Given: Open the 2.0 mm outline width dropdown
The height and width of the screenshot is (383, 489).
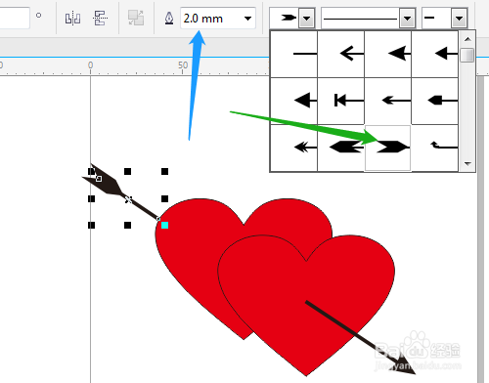Looking at the screenshot, I should coord(247,19).
